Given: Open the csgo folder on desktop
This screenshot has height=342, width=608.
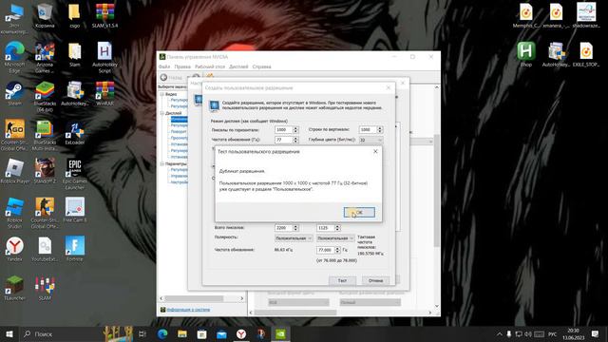Looking at the screenshot, I should pyautogui.click(x=74, y=16).
